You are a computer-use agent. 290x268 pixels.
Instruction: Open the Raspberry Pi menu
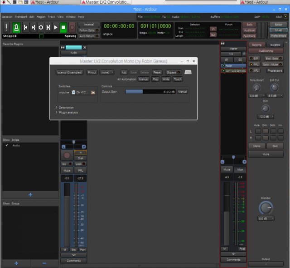pos(3,2)
